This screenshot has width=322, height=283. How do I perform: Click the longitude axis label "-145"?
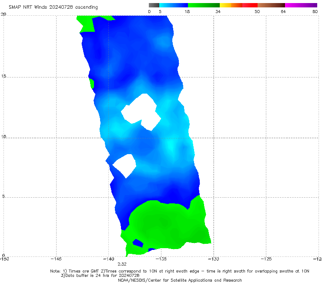(x=56, y=259)
